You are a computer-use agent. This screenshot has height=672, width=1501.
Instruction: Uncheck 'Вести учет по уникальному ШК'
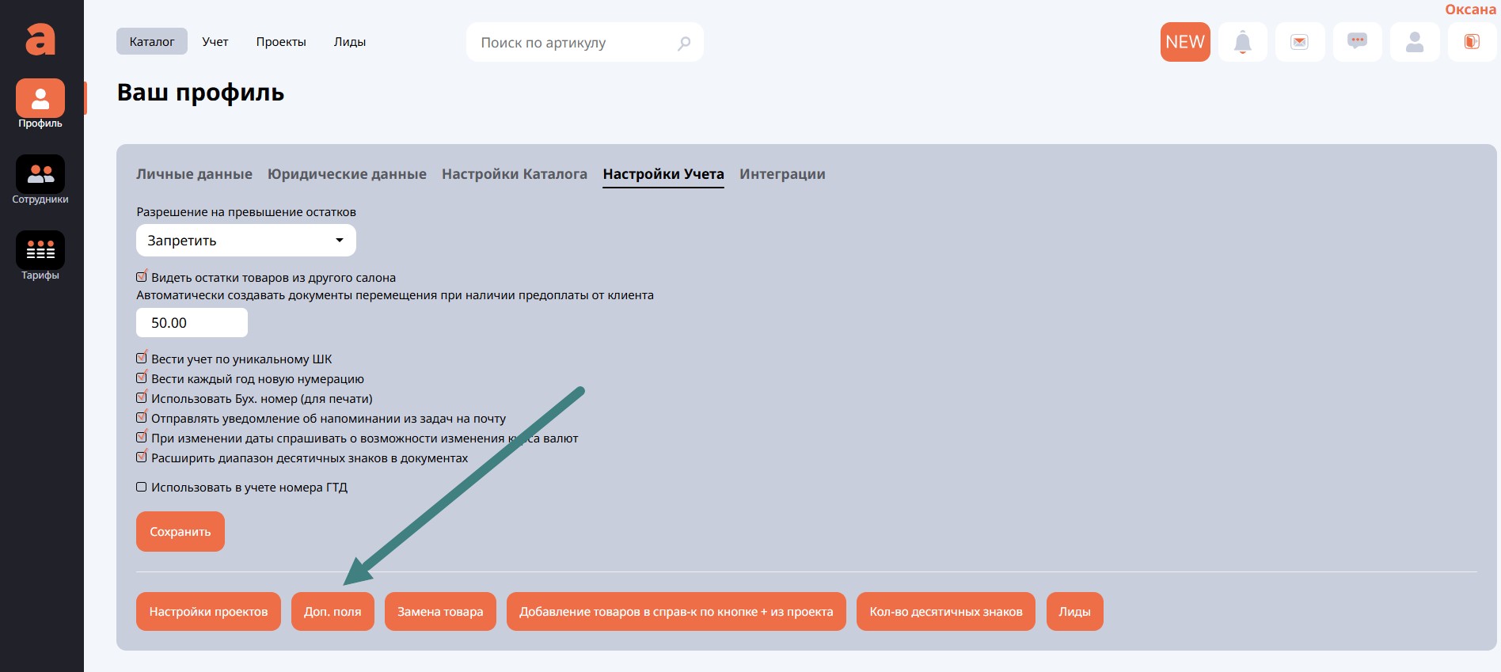(x=142, y=359)
